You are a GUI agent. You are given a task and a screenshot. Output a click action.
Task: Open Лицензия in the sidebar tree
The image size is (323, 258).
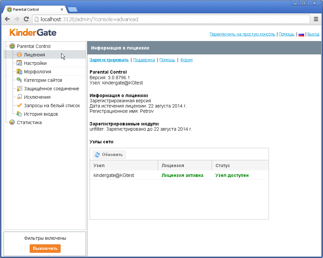[35, 55]
